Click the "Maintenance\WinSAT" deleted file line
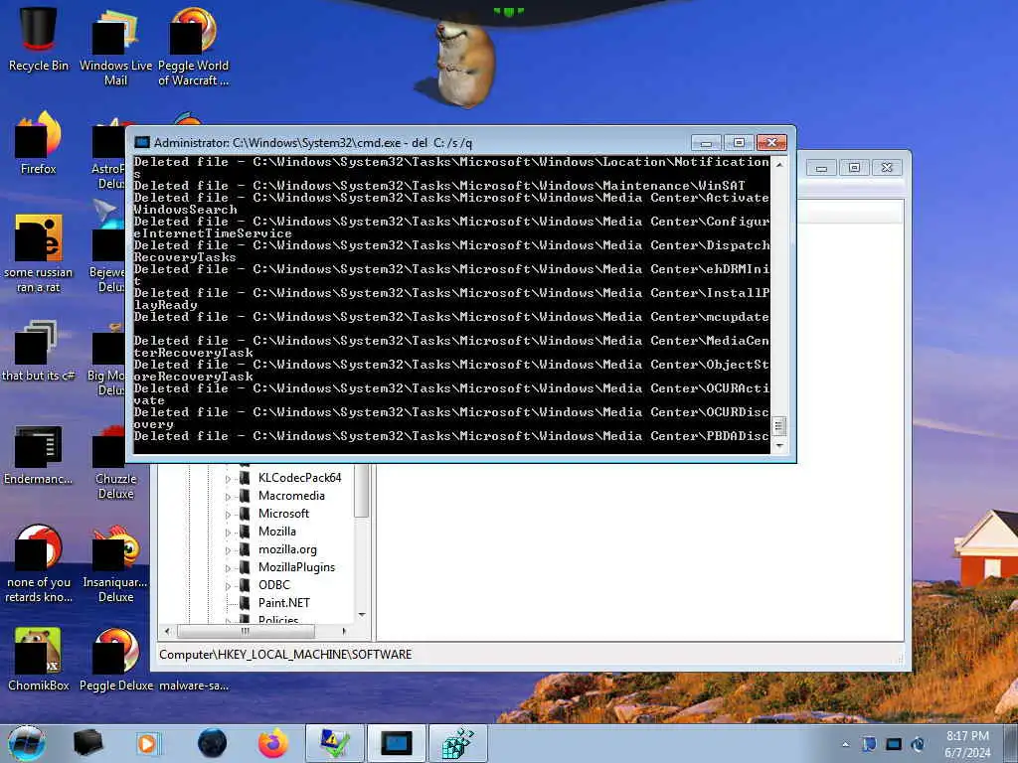Screen dimensions: 1018x763 tap(439, 186)
